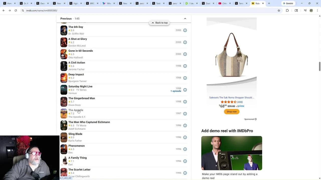
Task: Open Deep Impact title link
Action: pos(76,74)
